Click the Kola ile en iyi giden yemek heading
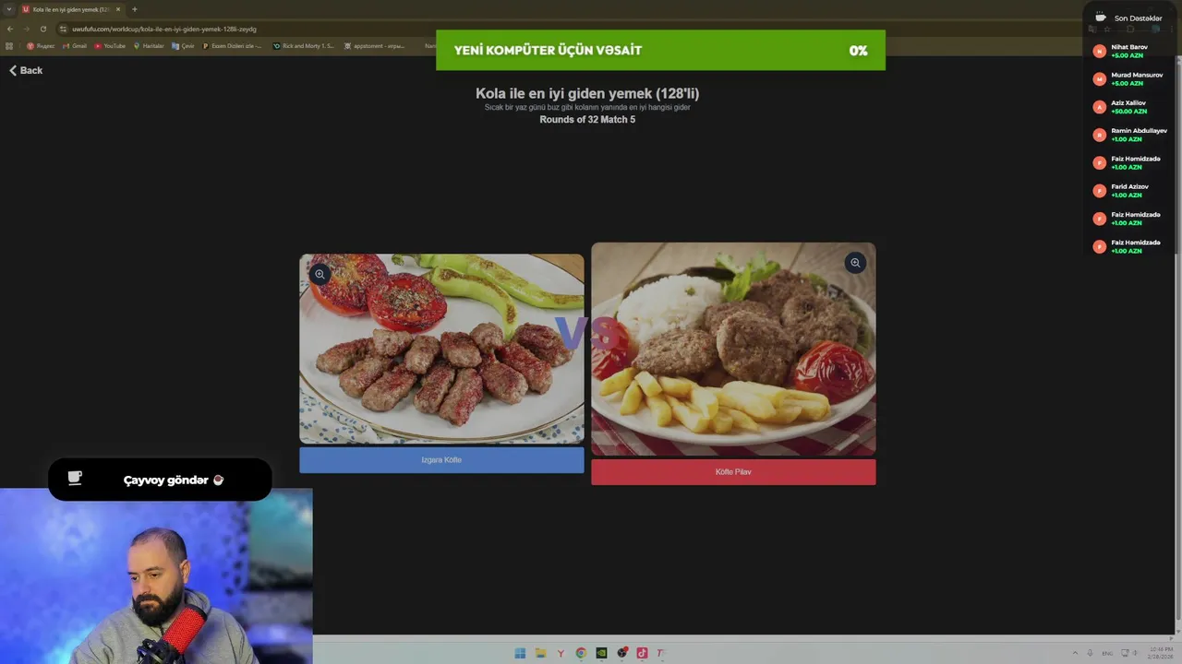Image resolution: width=1182 pixels, height=664 pixels. pos(587,93)
